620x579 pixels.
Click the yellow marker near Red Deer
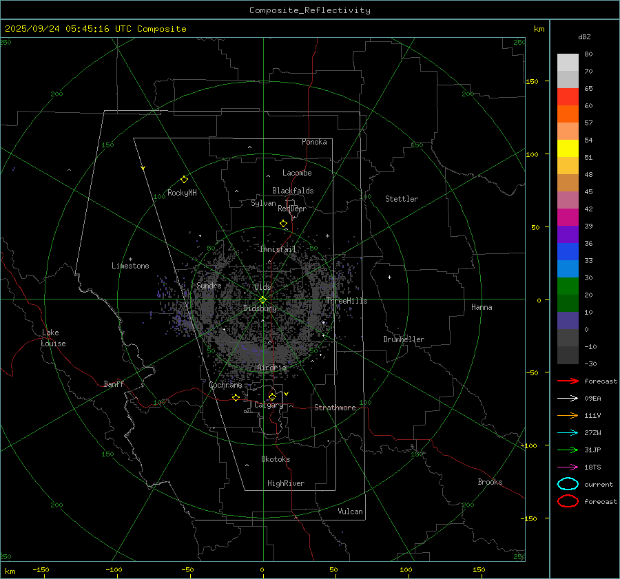point(283,224)
